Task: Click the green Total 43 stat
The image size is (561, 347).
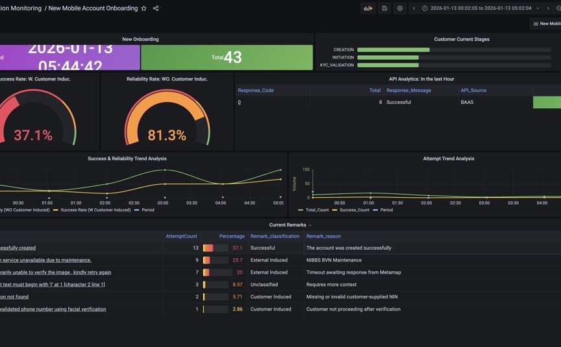Action: (227, 57)
